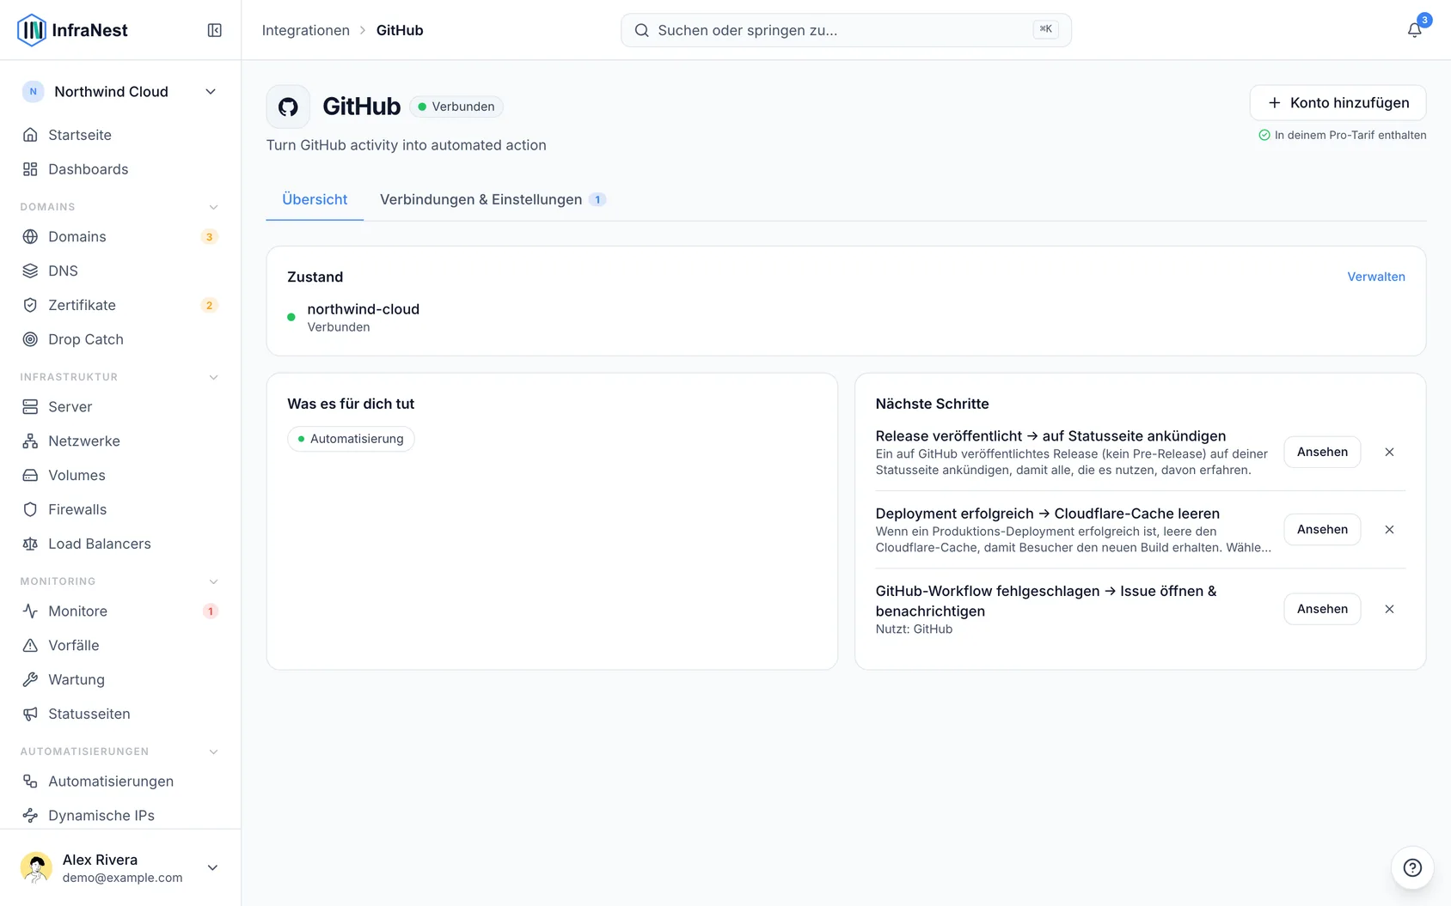Open Volumes drive icon

(30, 475)
